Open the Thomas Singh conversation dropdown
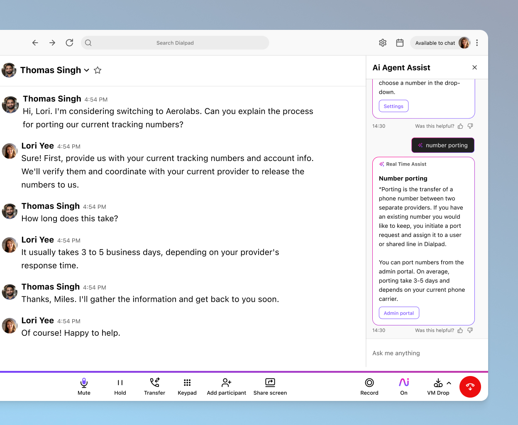 86,70
